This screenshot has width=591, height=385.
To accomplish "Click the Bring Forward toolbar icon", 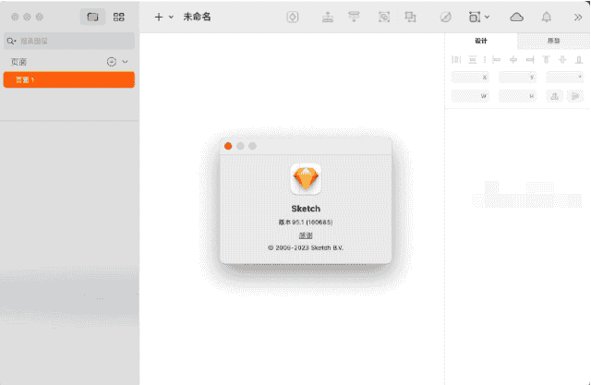I will pos(328,17).
